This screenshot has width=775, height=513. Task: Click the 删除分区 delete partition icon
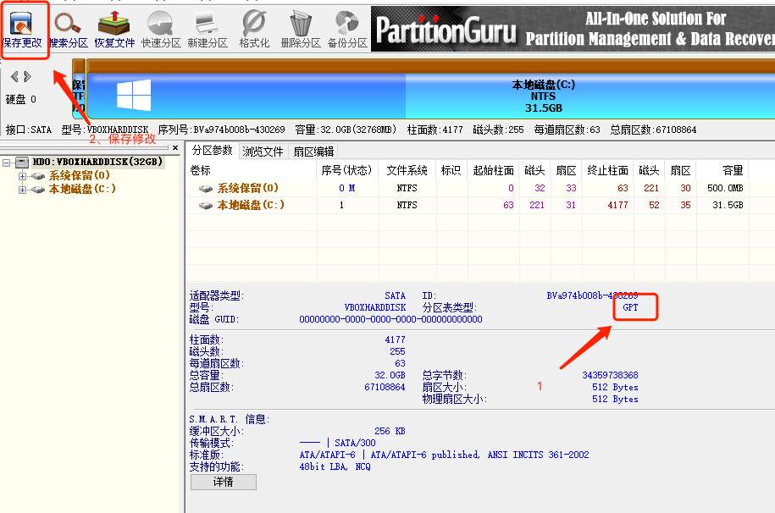301,30
